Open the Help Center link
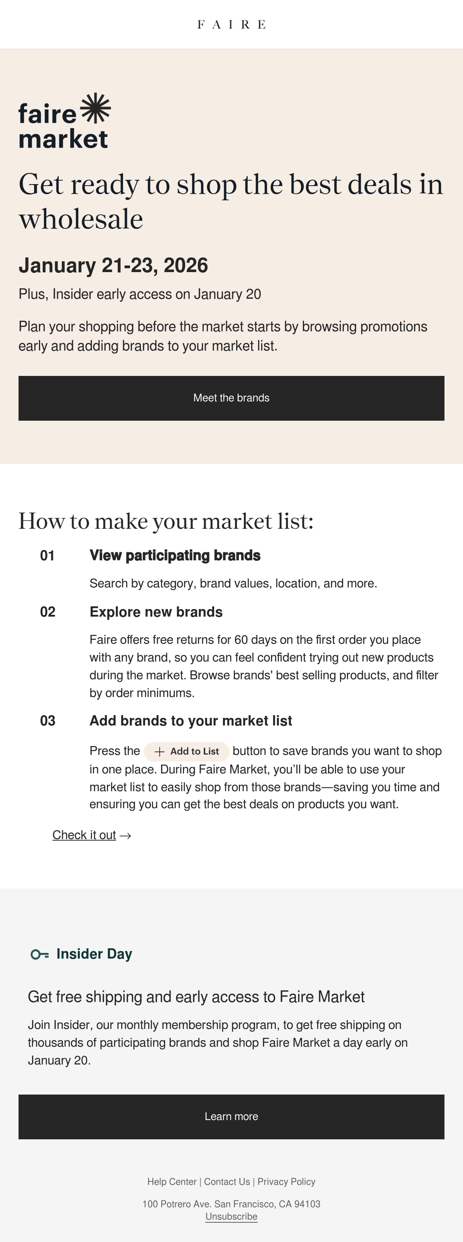Image resolution: width=463 pixels, height=1242 pixels. [172, 1182]
